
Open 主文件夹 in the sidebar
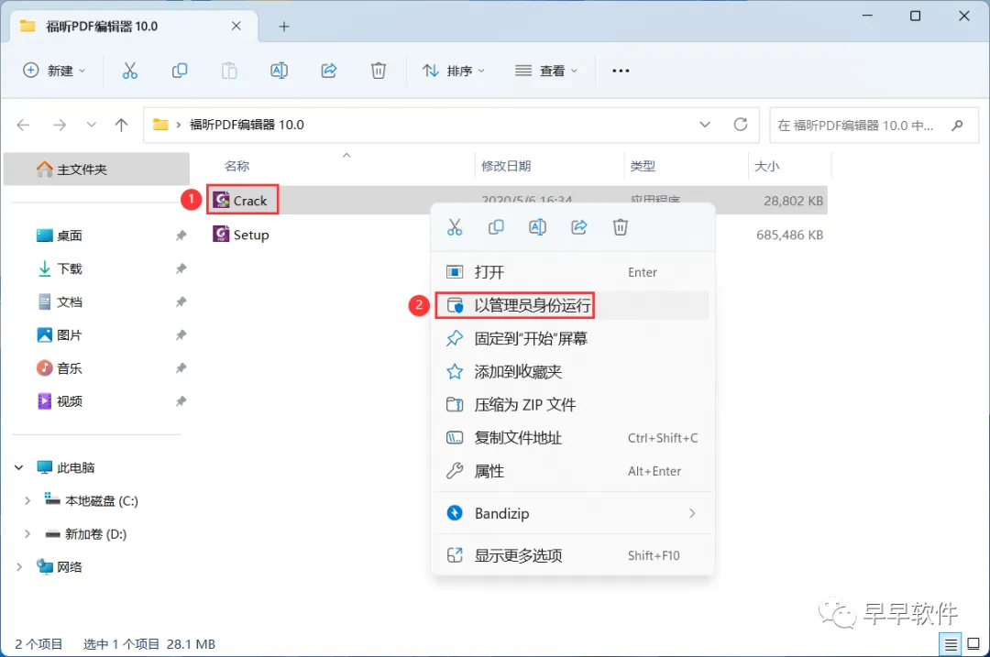pyautogui.click(x=96, y=170)
